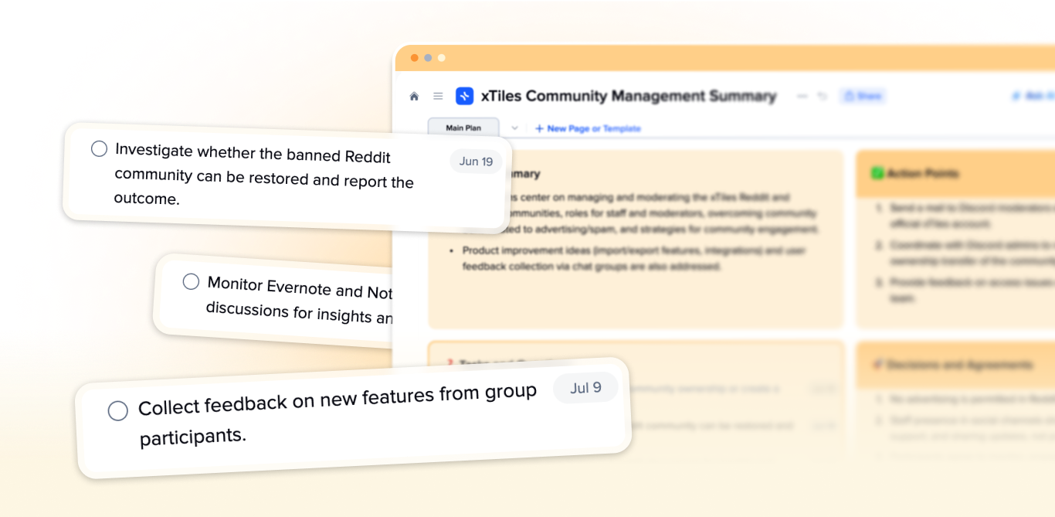Open the Jun 19 date chip

(x=476, y=162)
